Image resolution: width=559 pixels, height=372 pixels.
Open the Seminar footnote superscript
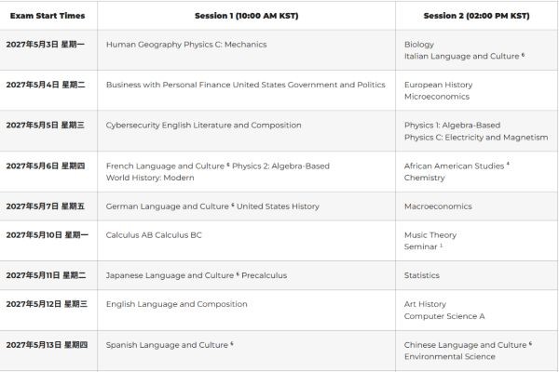pos(441,246)
